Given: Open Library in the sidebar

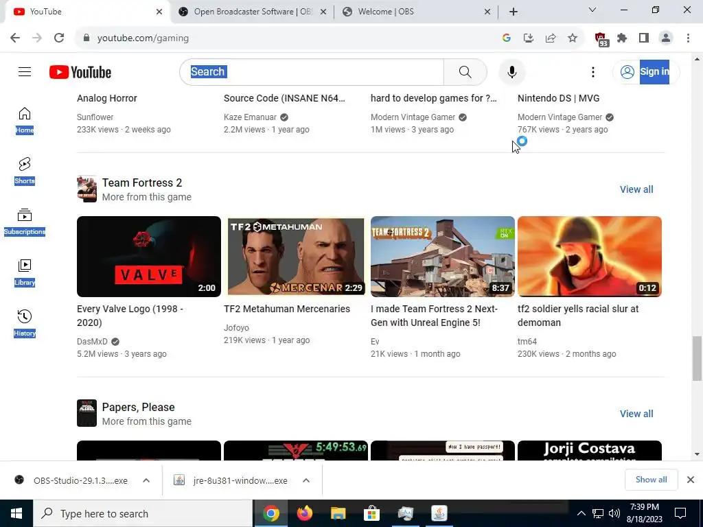Looking at the screenshot, I should pos(25,272).
